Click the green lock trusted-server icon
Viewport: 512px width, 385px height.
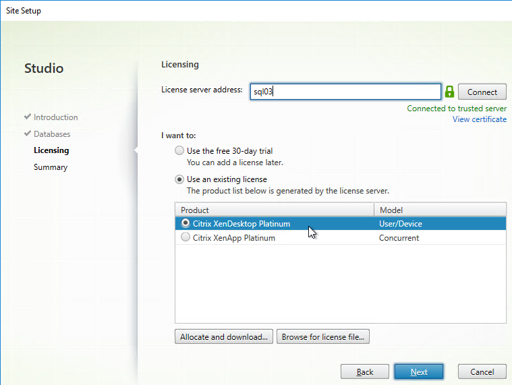click(449, 92)
